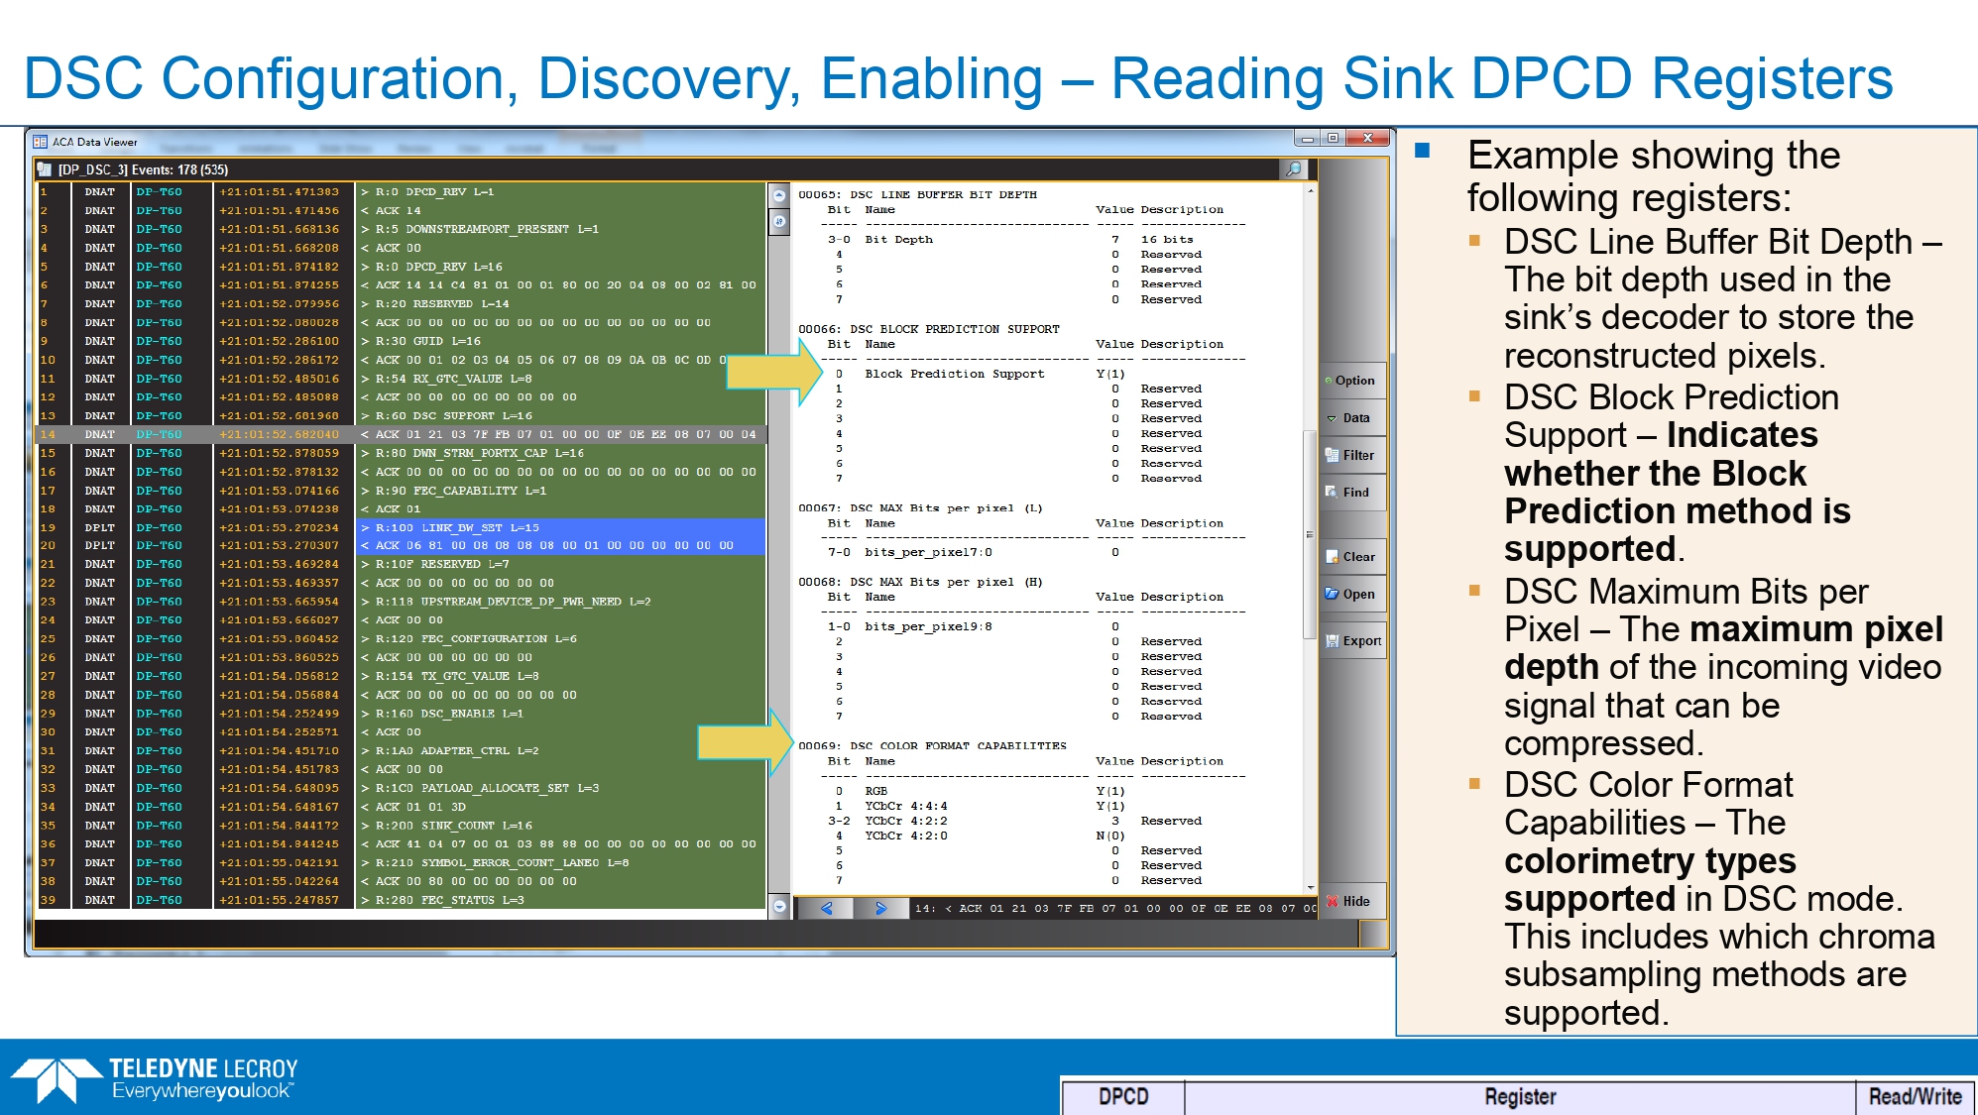Click the Register table column header

[x=1519, y=1097]
